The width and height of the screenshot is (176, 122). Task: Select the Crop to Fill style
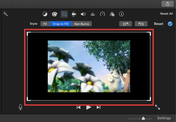pyautogui.click(x=61, y=24)
